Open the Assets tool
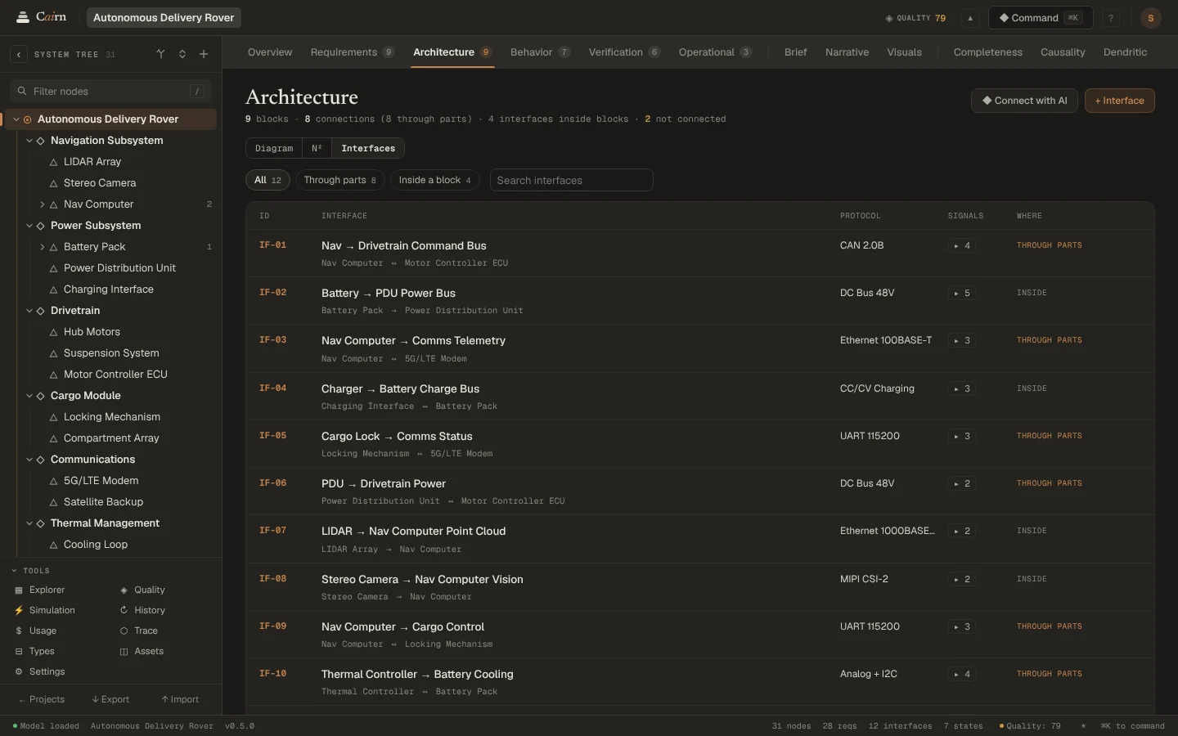The width and height of the screenshot is (1178, 736). 142,651
